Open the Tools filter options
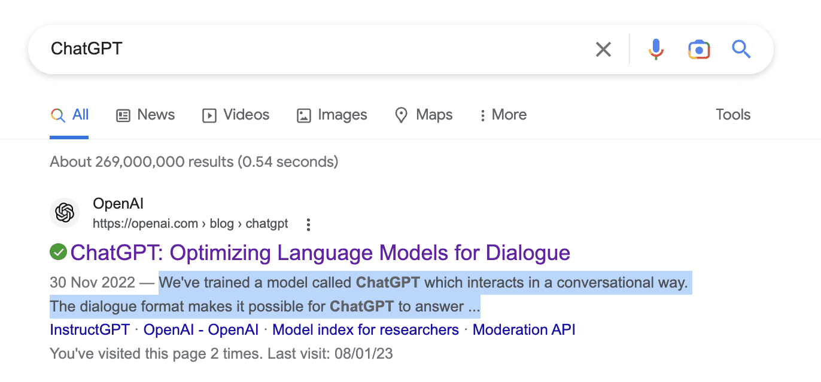Viewport: 821px width, 382px height. pyautogui.click(x=732, y=114)
